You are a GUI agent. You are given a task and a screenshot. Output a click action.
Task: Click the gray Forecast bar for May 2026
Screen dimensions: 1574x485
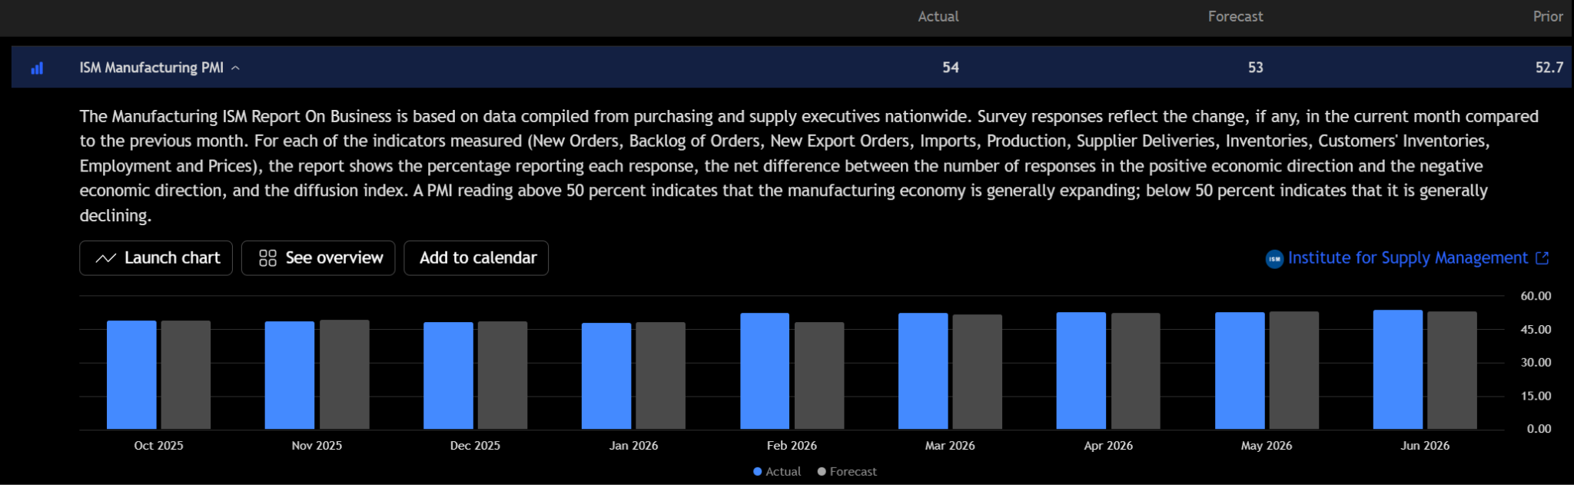click(x=1294, y=370)
